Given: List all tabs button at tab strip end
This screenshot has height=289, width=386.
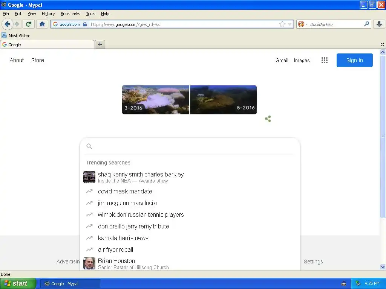Looking at the screenshot, I should (x=382, y=44).
